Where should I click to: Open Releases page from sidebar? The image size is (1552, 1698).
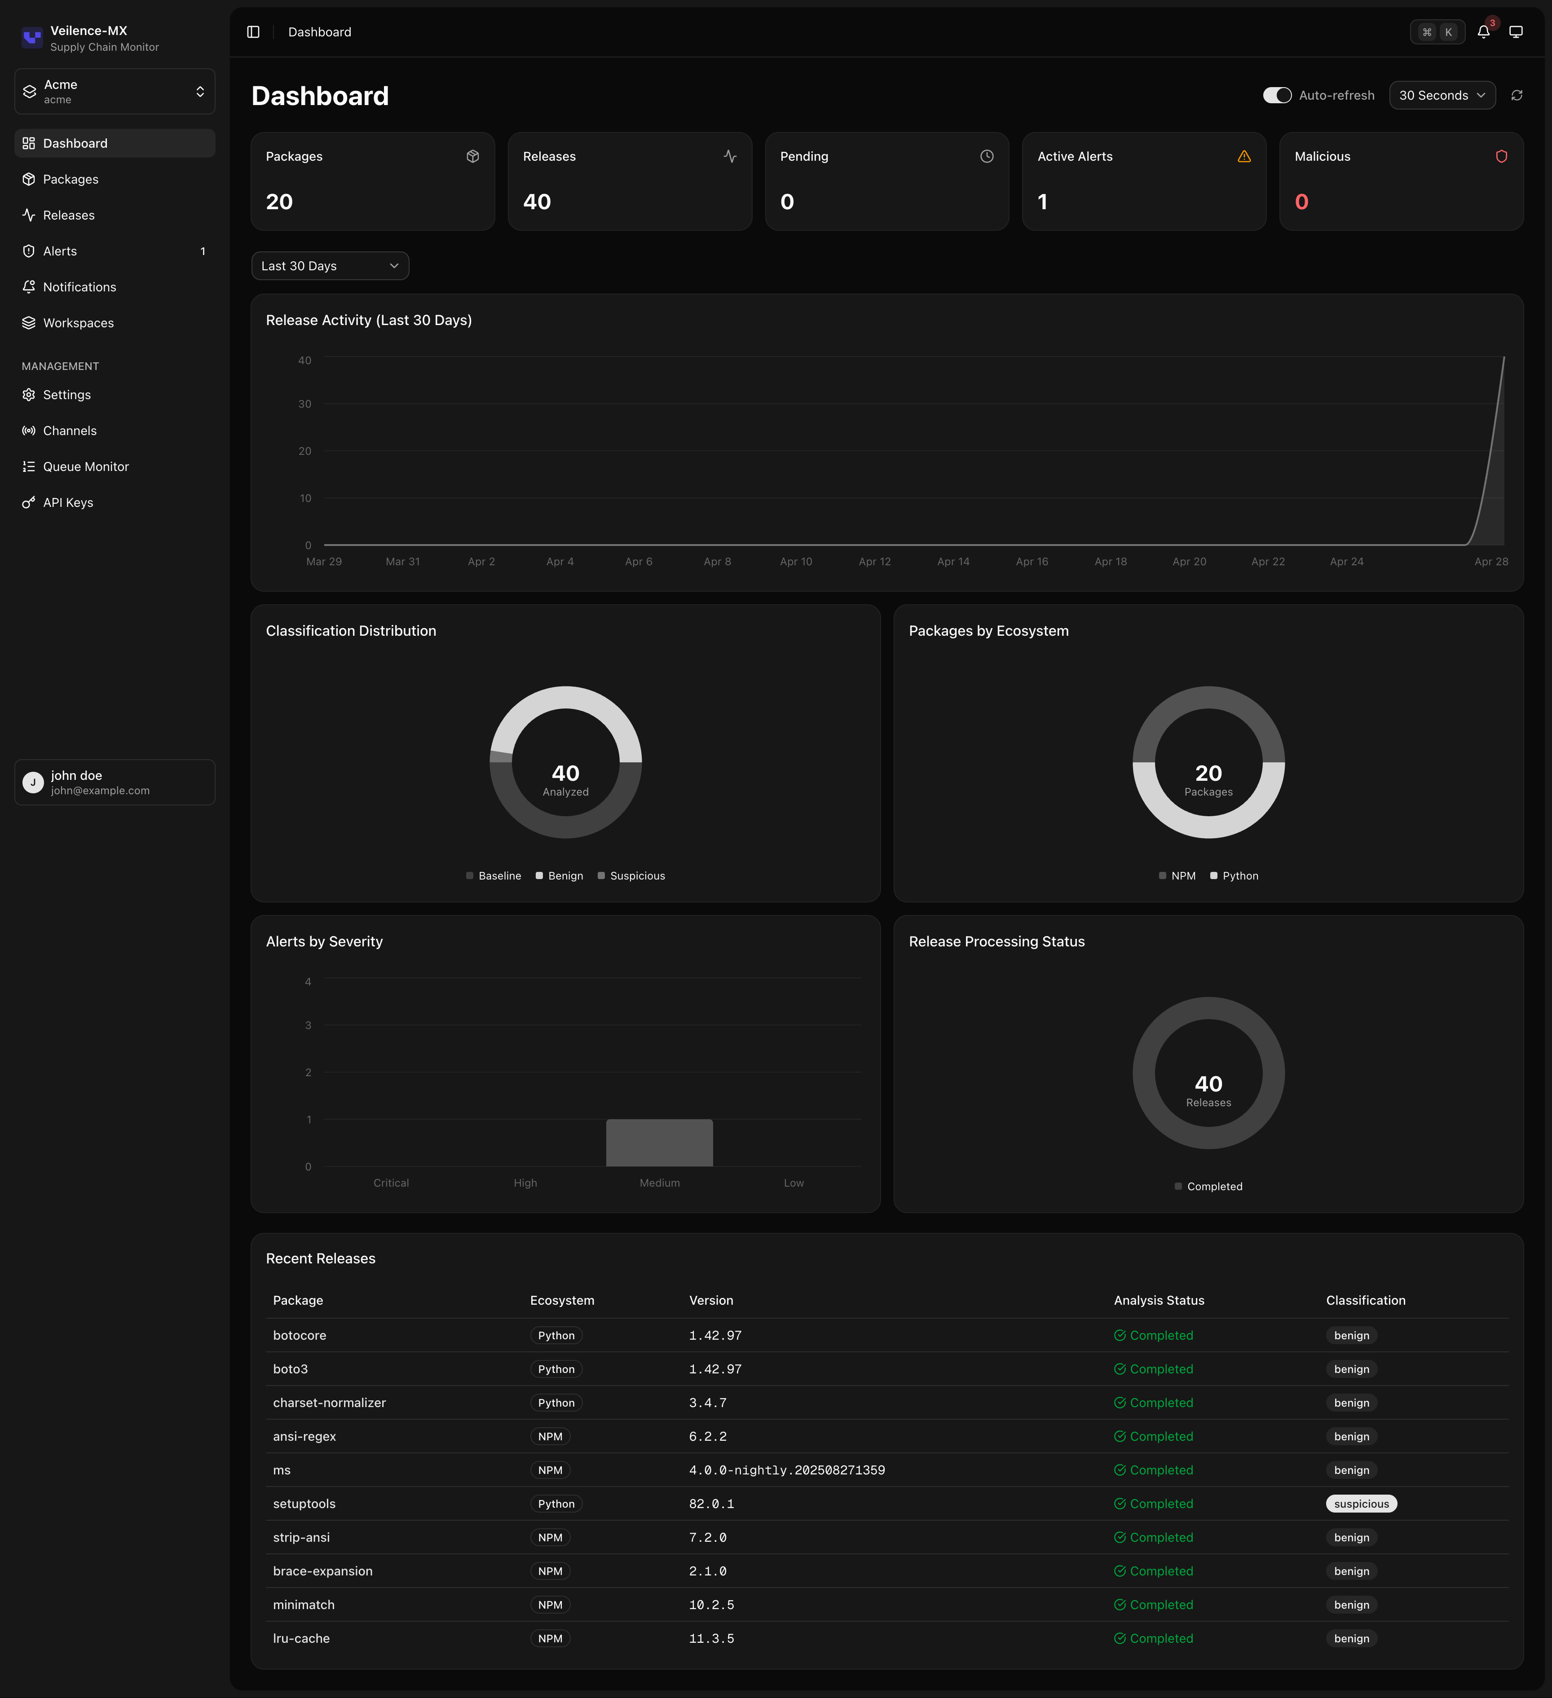coord(115,216)
